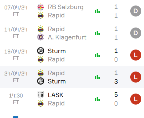Open stats icon for RB Salzburg vs Rapid
This screenshot has height=118, width=144.
(97, 11)
